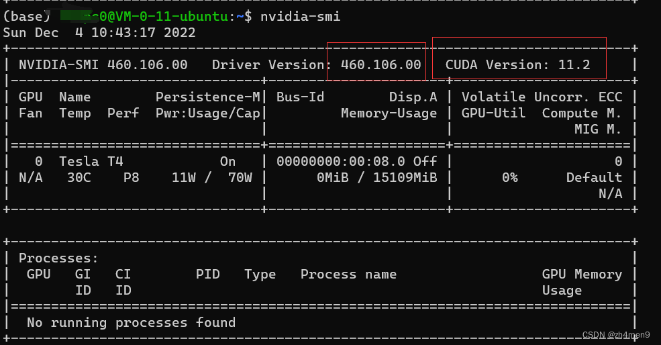This screenshot has width=661, height=345.
Task: Select the Bus-Id column header
Action: (x=300, y=97)
